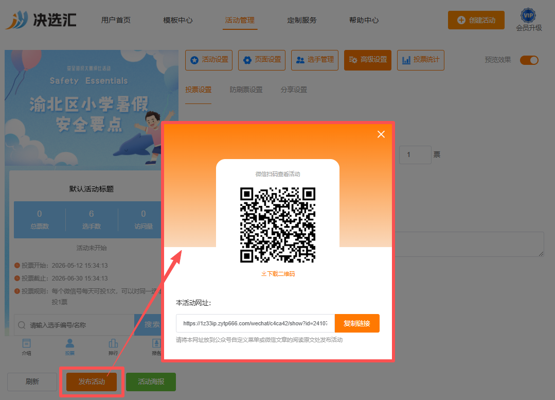The image size is (555, 400).
Task: Click the 下载二维码 link
Action: (x=278, y=274)
